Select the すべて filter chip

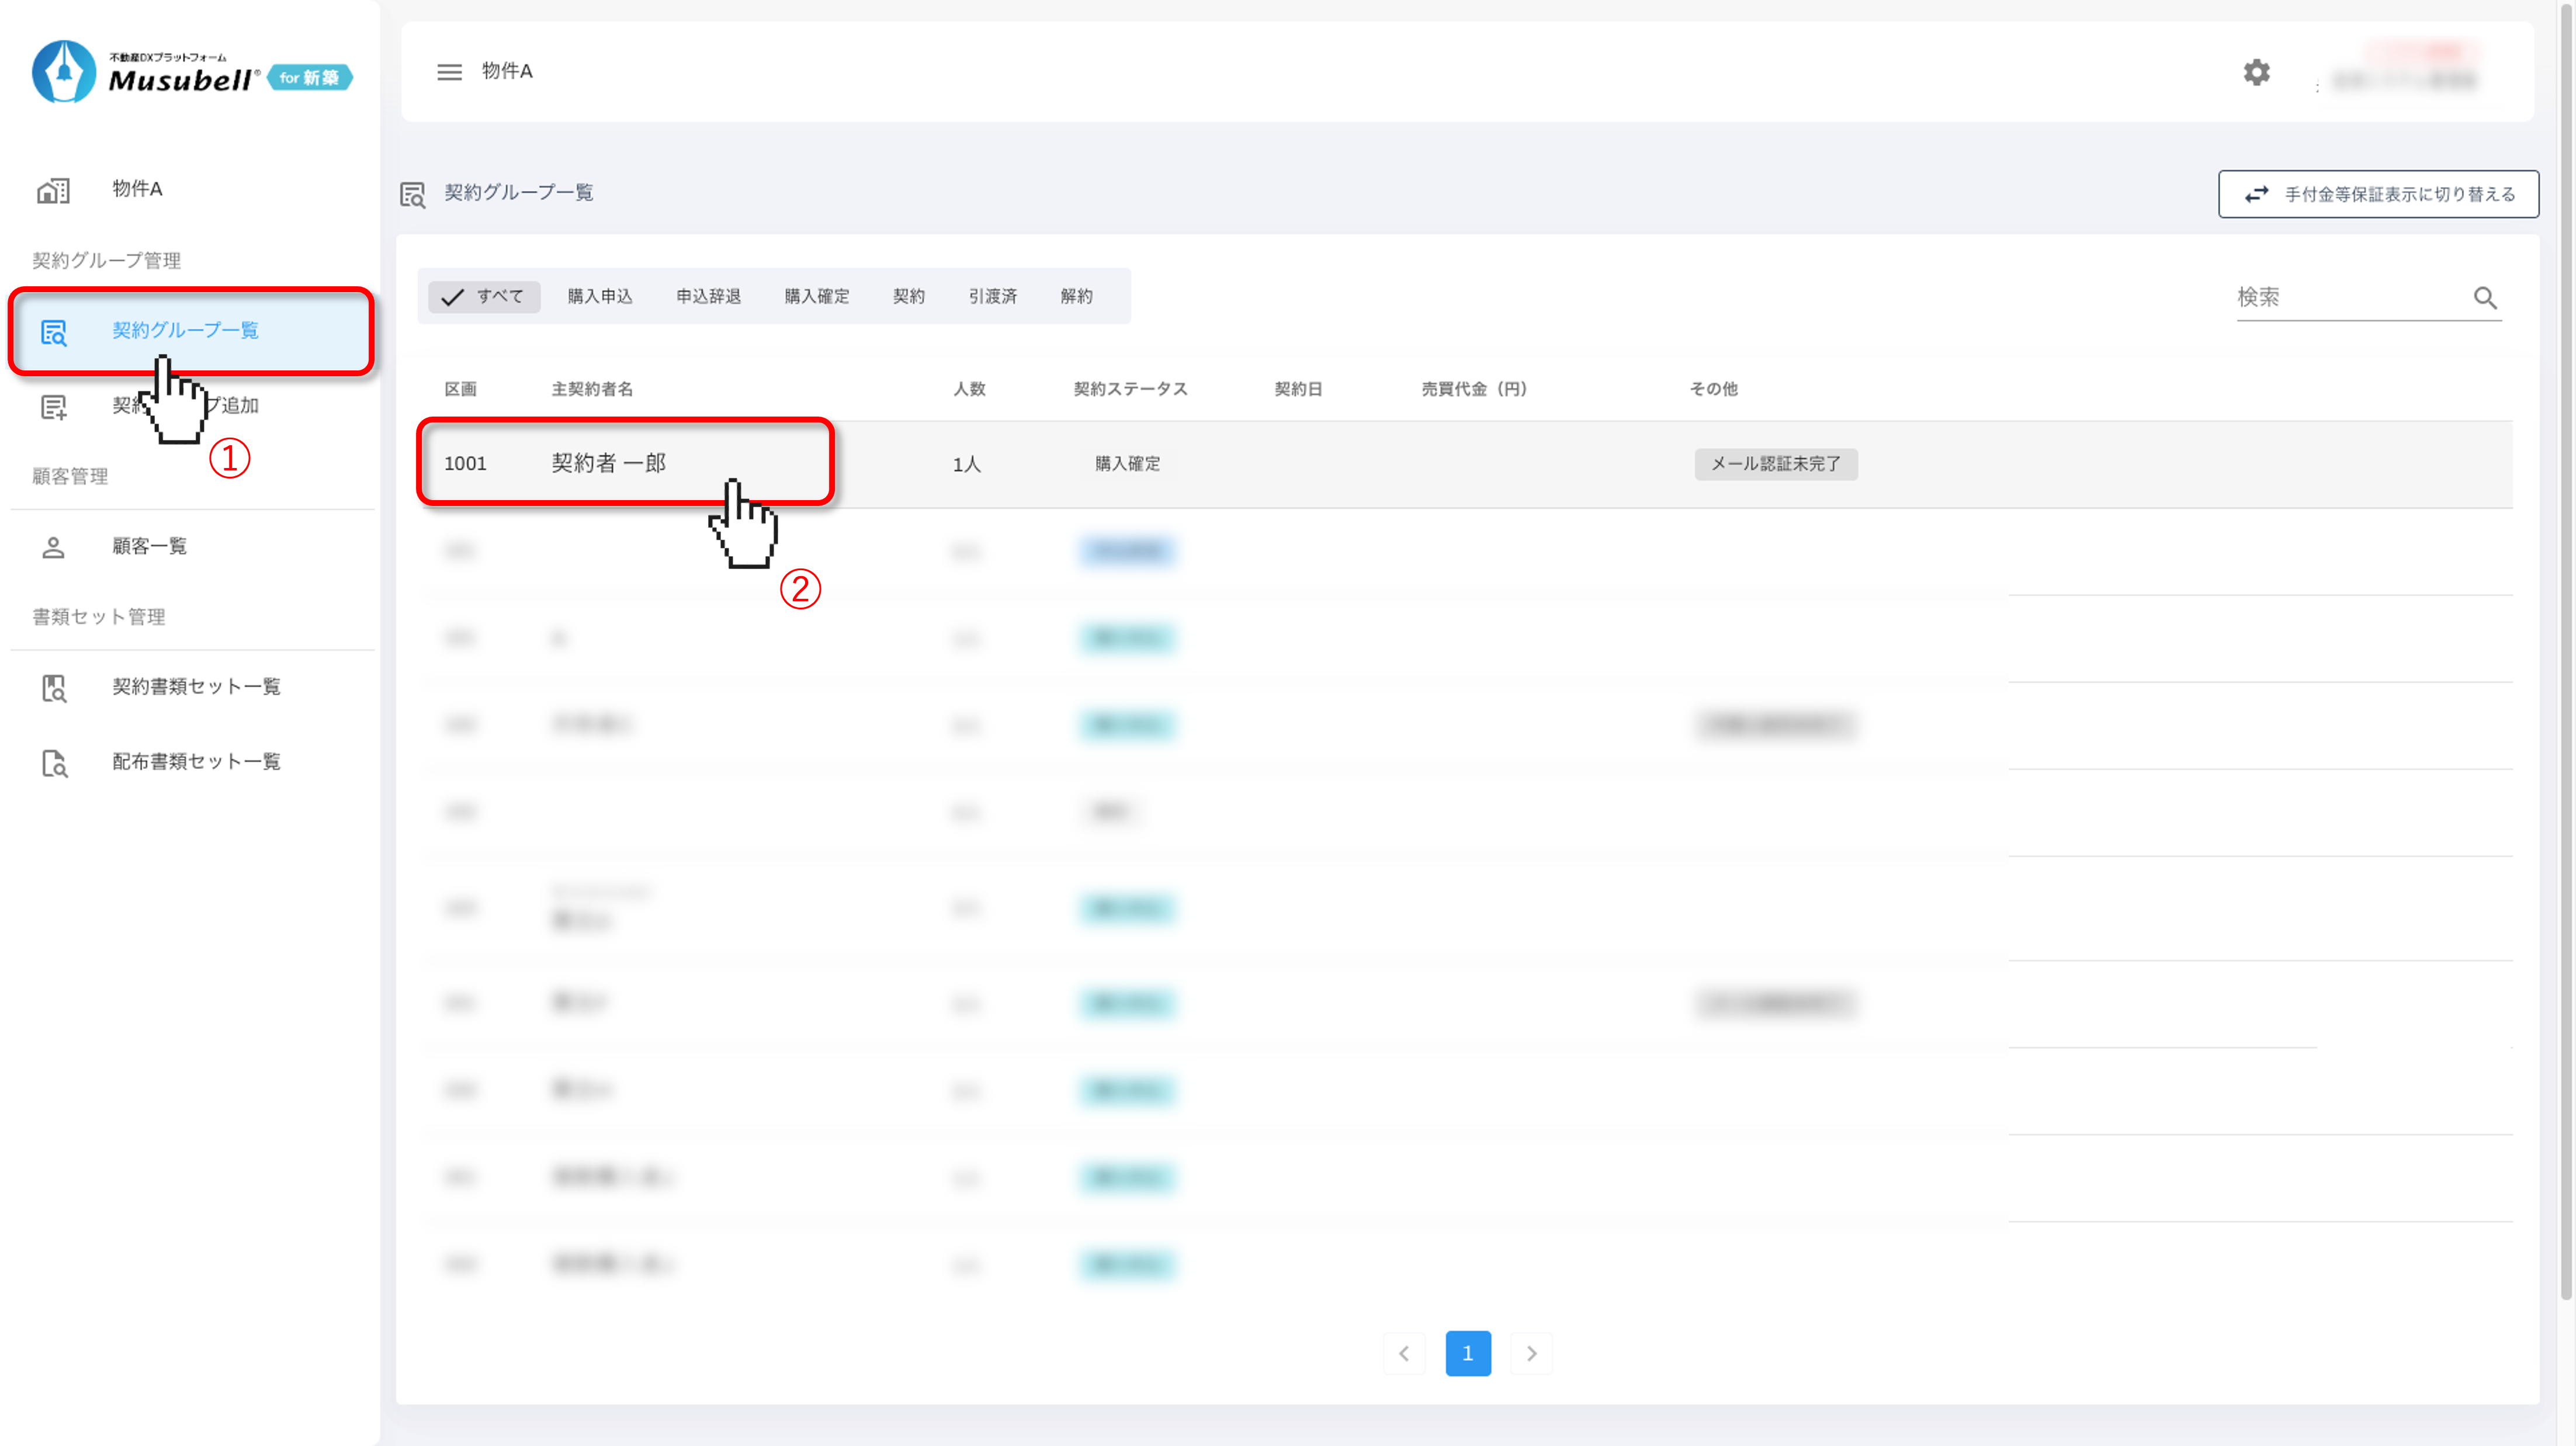pos(484,296)
